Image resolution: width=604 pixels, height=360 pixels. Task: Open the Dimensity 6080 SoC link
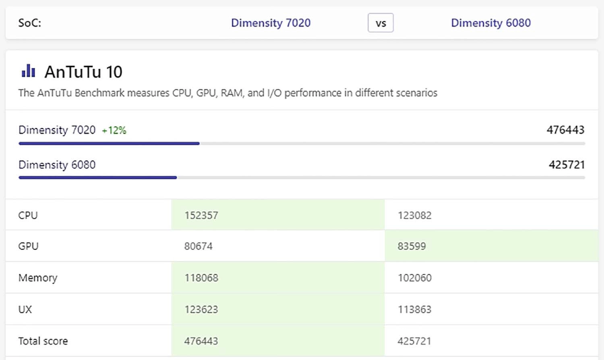[x=490, y=23]
